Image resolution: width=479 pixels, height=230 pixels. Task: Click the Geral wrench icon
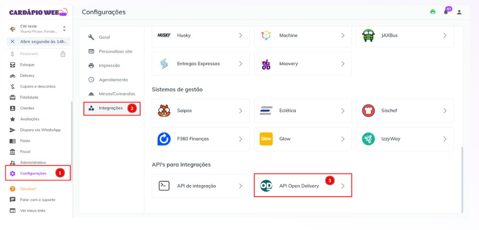[x=91, y=37]
